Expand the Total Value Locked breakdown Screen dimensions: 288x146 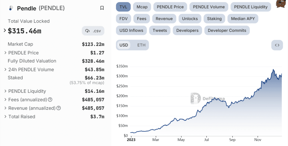[5, 30]
